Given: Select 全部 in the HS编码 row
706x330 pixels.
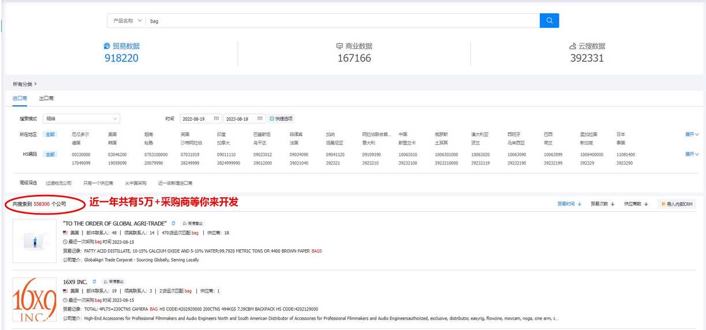Looking at the screenshot, I should (51, 155).
